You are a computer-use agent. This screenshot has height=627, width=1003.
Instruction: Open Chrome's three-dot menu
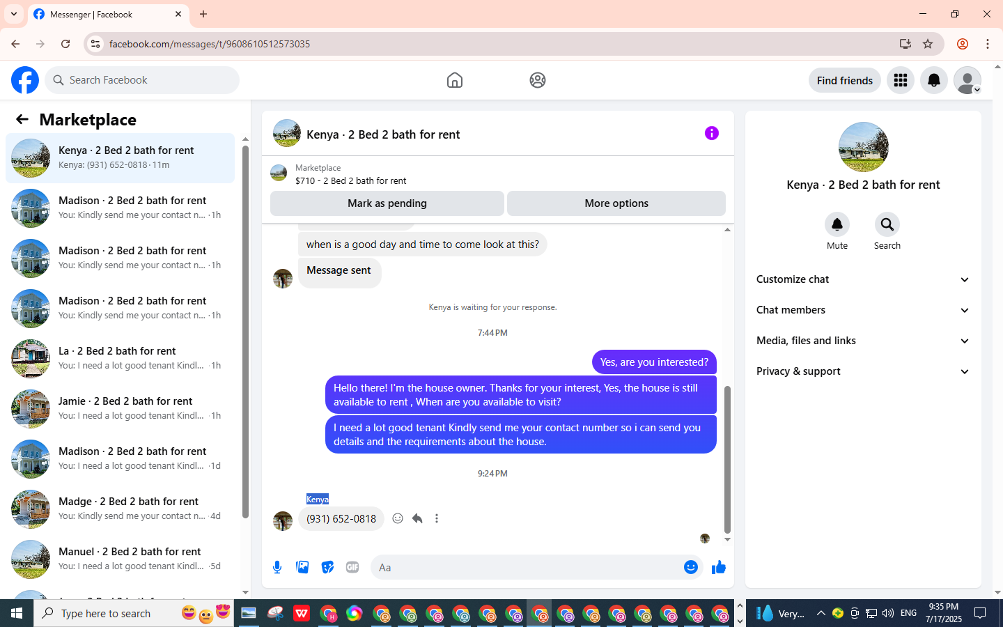[x=988, y=44]
